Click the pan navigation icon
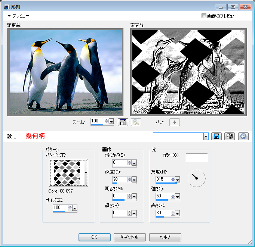The height and width of the screenshot is (247, 255). pyautogui.click(x=175, y=122)
